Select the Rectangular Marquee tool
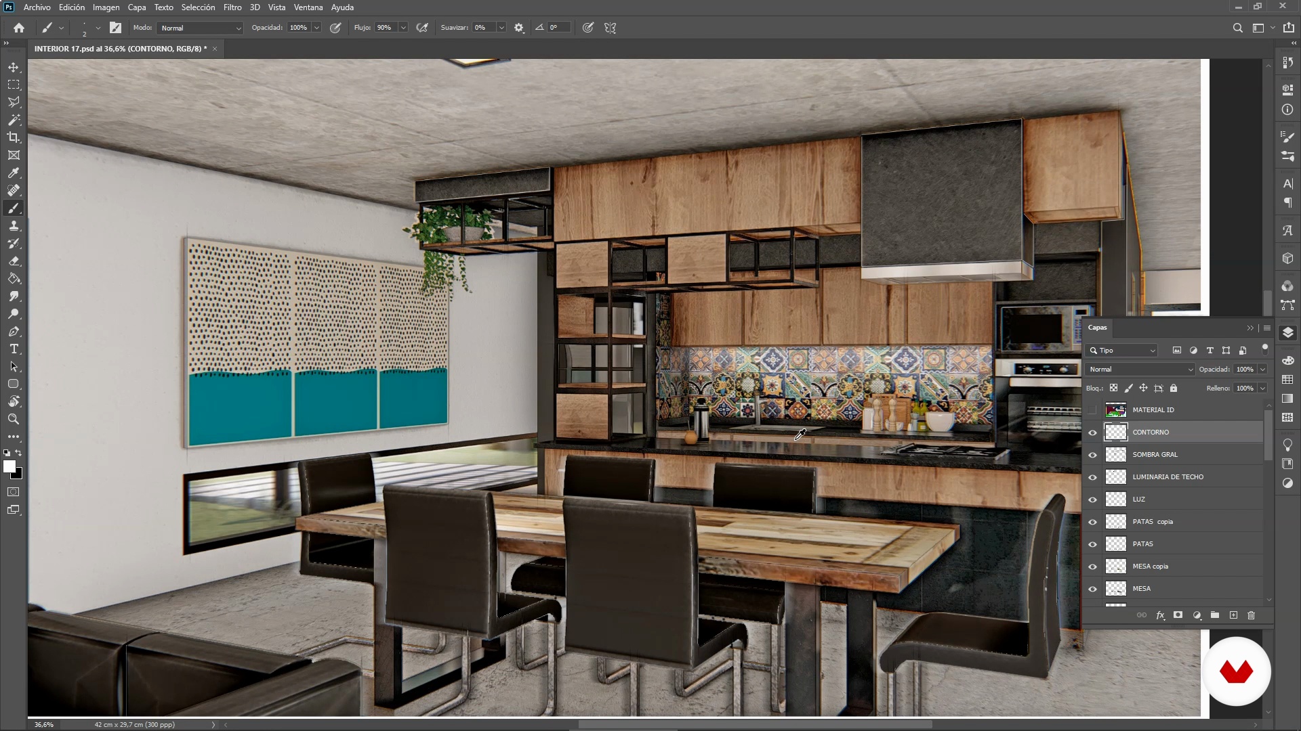 click(14, 85)
